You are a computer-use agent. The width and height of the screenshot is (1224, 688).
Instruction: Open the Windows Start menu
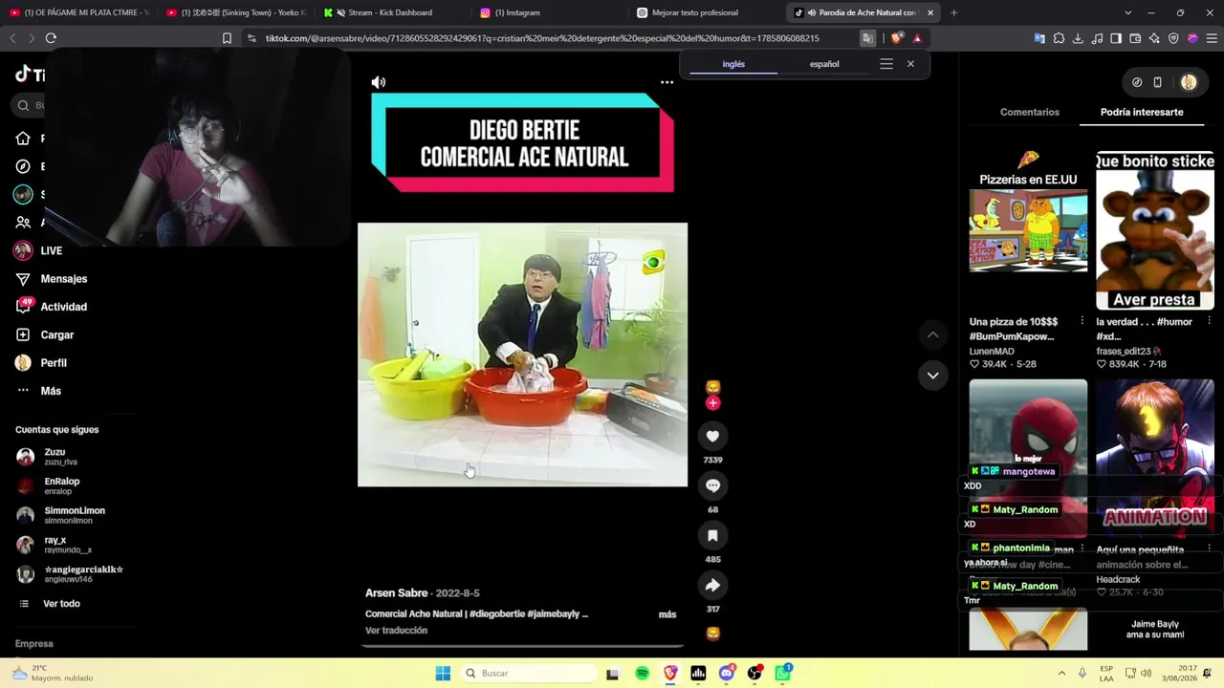pyautogui.click(x=443, y=674)
